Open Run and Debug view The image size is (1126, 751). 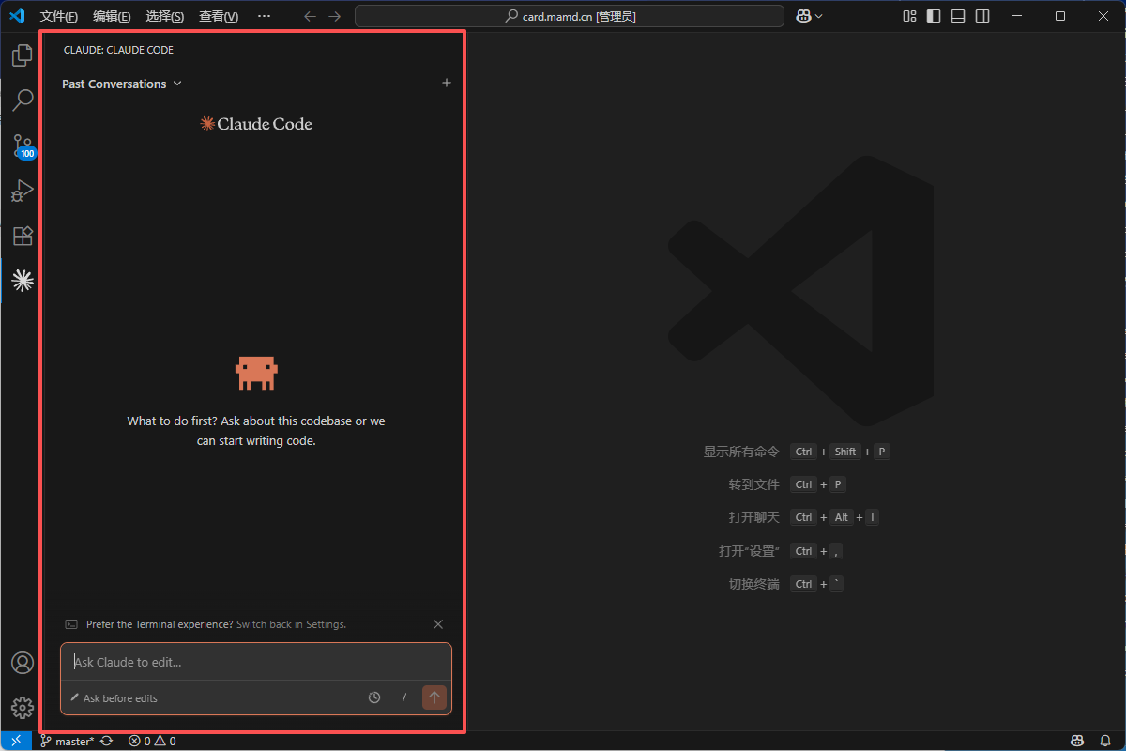tap(23, 191)
